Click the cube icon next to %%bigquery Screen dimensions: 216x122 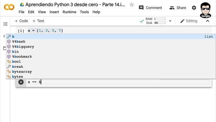[x=9, y=47]
